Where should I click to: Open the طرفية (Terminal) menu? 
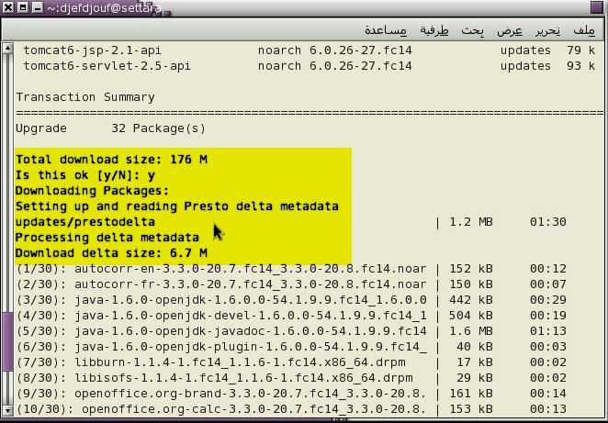(434, 30)
